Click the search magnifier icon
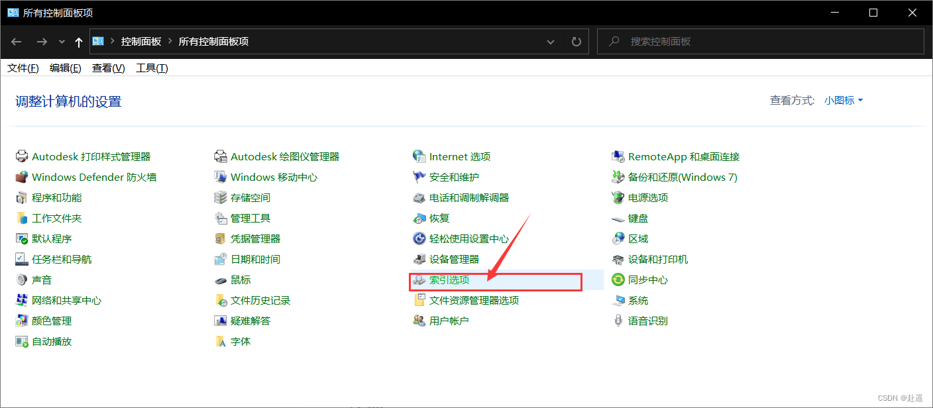 pyautogui.click(x=614, y=41)
